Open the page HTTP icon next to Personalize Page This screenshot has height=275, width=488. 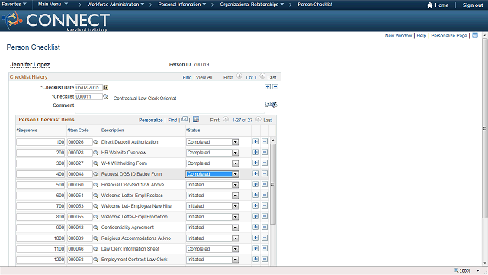point(475,36)
